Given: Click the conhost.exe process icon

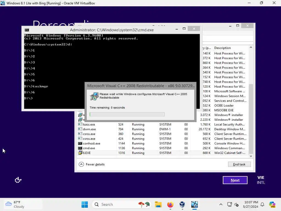Looking at the screenshot, I should (x=80, y=143).
